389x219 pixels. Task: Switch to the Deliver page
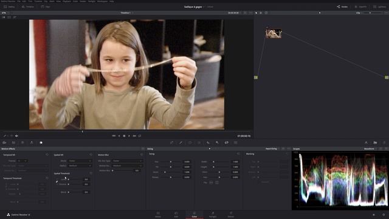tap(231, 215)
